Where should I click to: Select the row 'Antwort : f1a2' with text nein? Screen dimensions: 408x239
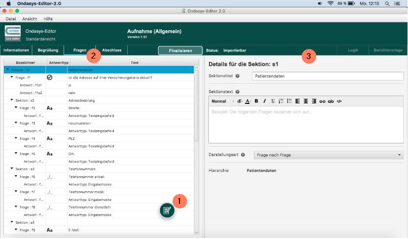click(99, 93)
